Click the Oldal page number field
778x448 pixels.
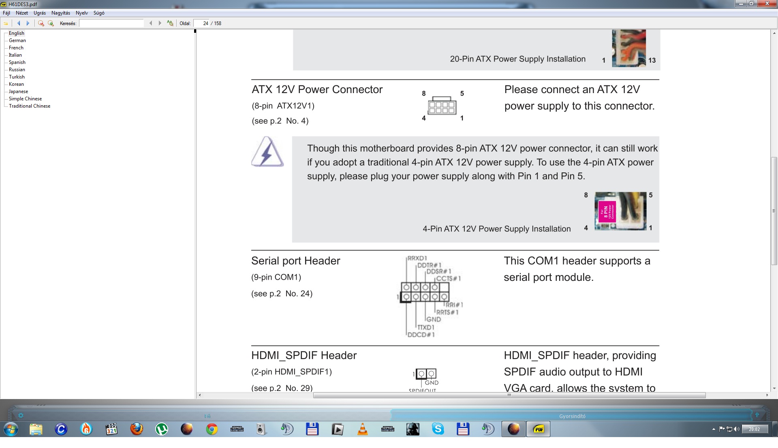pyautogui.click(x=201, y=23)
